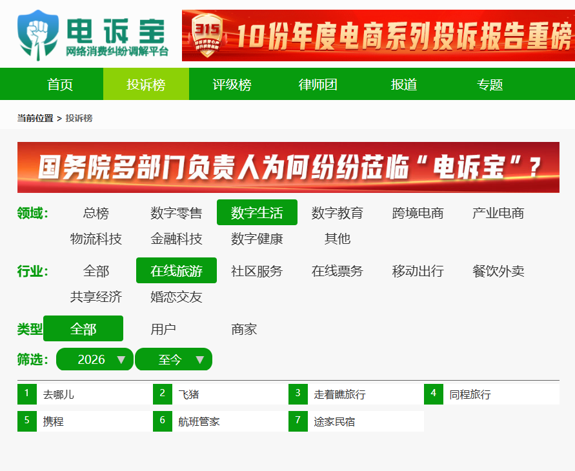575x471 pixels.
Task: Expand the 2026 year dropdown
Action: coord(95,359)
